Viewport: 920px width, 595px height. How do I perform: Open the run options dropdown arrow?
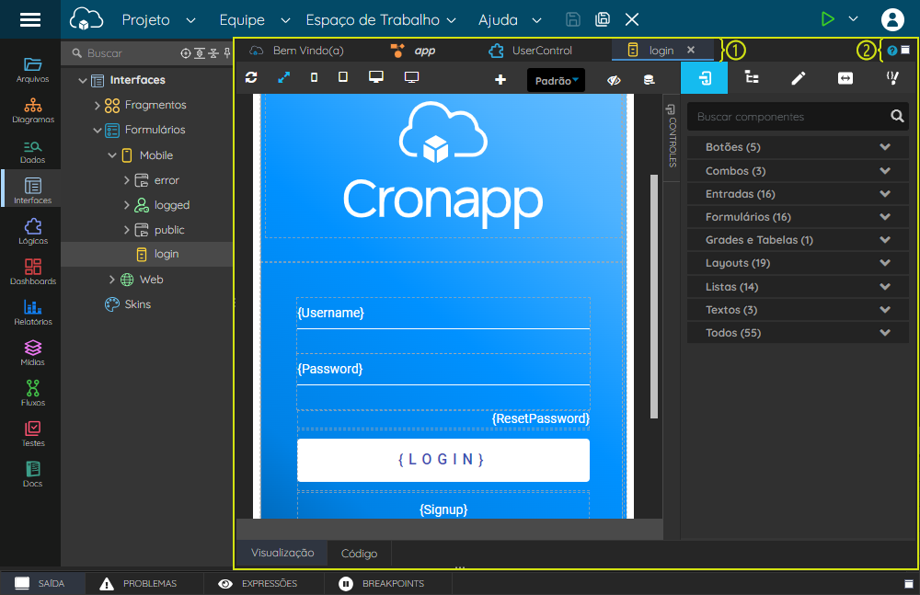click(854, 19)
